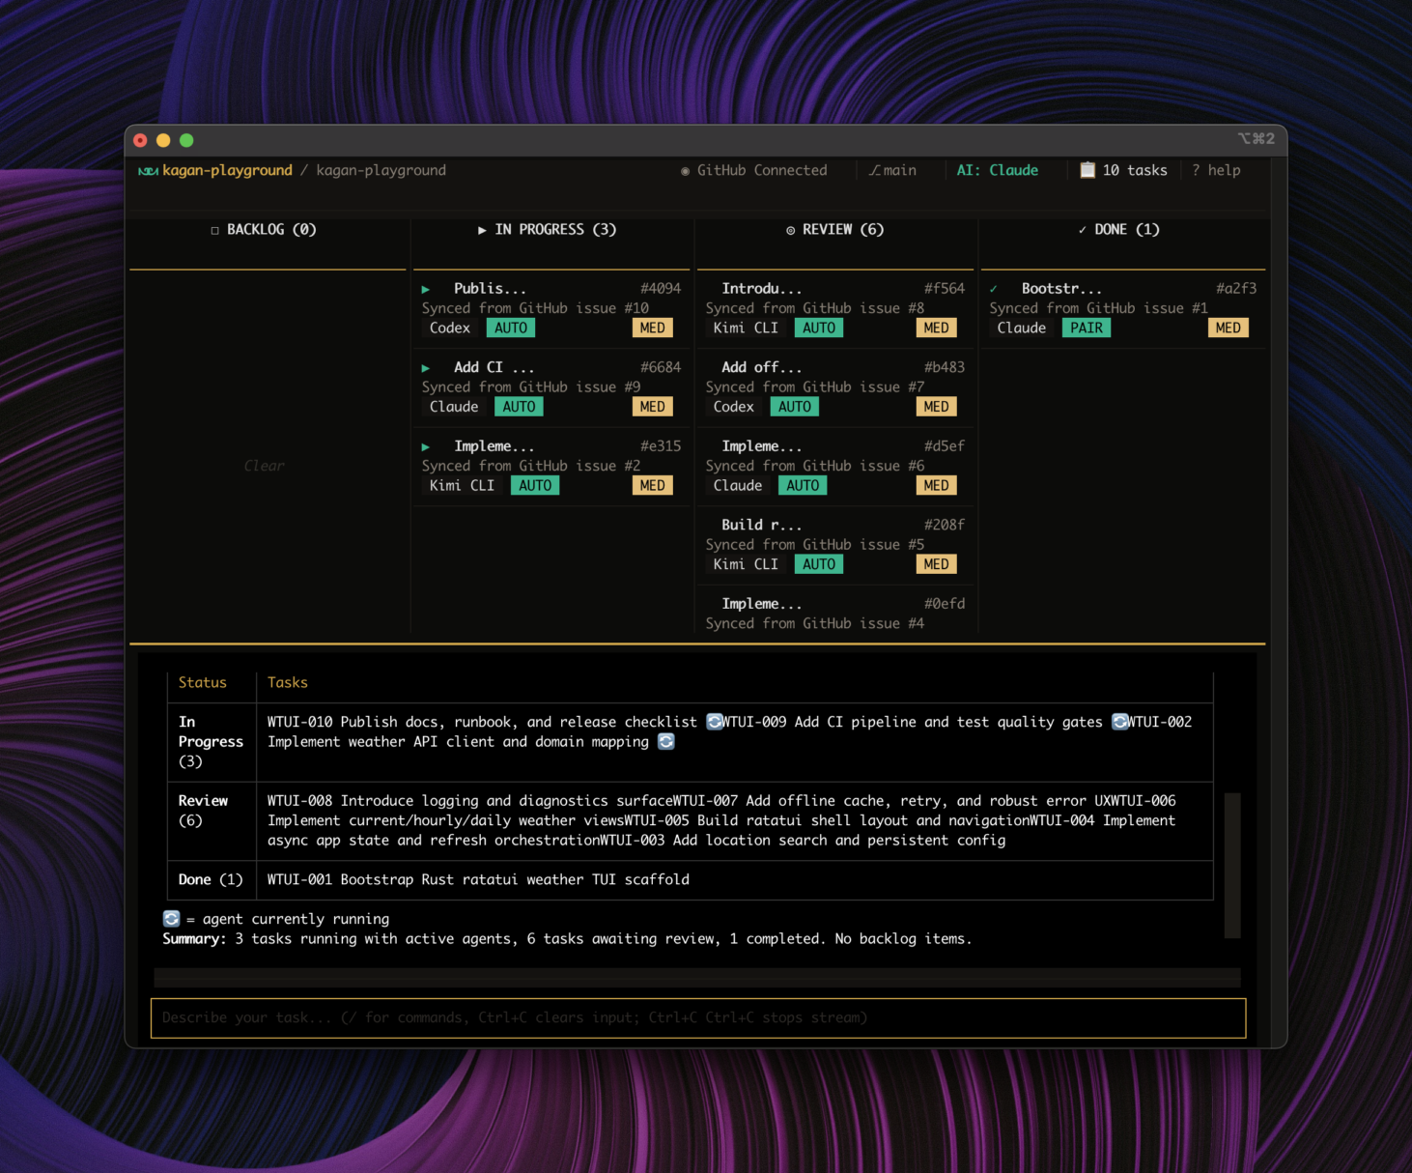
Task: Click Synced from GitHub issue #4 text
Action: point(815,624)
